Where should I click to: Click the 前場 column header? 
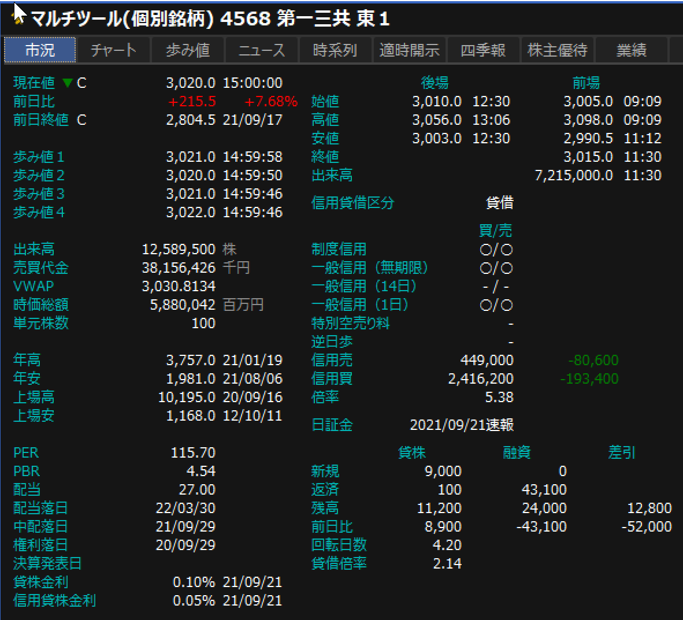[586, 83]
